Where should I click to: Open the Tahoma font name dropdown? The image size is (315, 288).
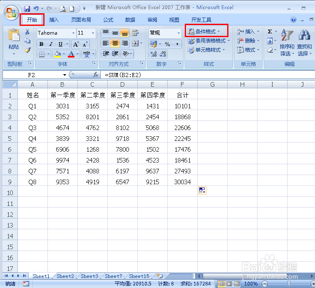[x=73, y=33]
